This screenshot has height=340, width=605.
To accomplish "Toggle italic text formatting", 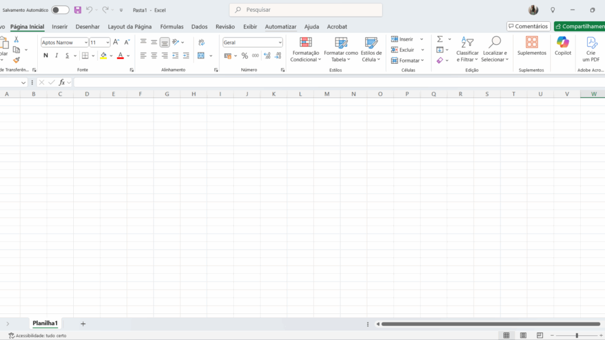I will click(x=57, y=55).
